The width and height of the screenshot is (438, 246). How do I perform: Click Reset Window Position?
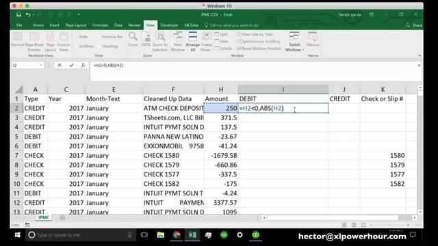point(259,49)
